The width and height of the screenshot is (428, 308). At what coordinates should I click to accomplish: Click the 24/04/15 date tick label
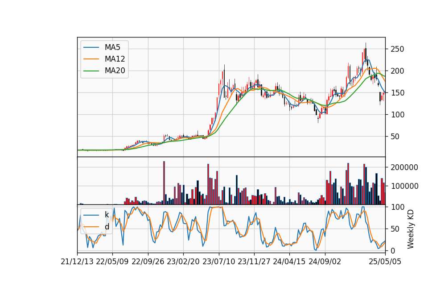click(289, 262)
